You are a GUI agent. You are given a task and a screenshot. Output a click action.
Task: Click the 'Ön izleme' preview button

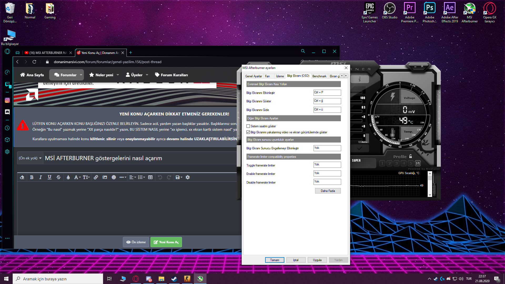tap(136, 242)
